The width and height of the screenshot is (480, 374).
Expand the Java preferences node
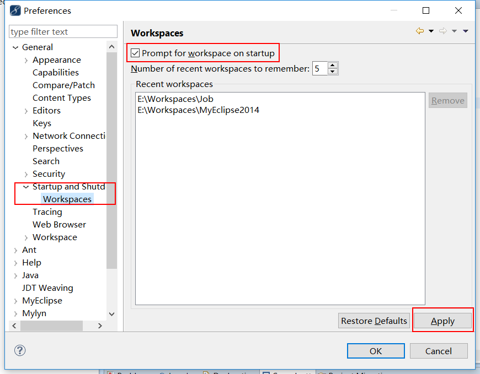[x=15, y=275]
